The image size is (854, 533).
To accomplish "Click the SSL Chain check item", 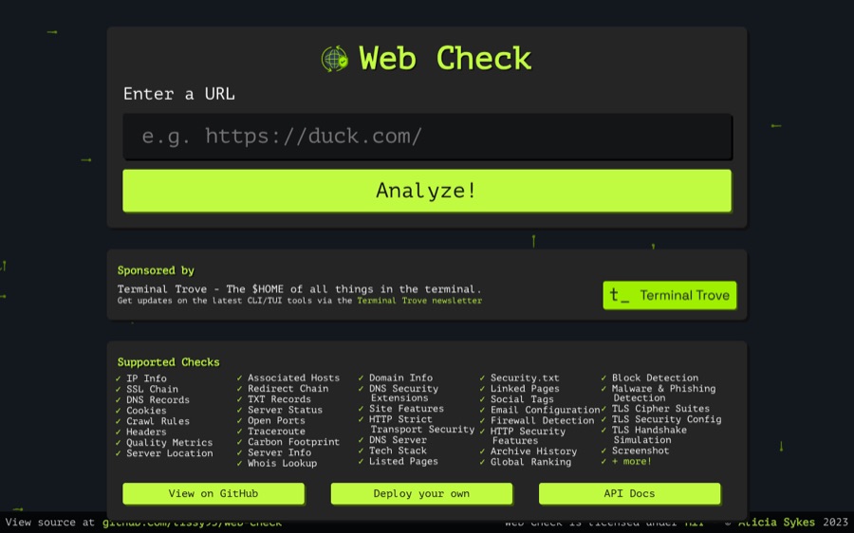I will coord(152,389).
